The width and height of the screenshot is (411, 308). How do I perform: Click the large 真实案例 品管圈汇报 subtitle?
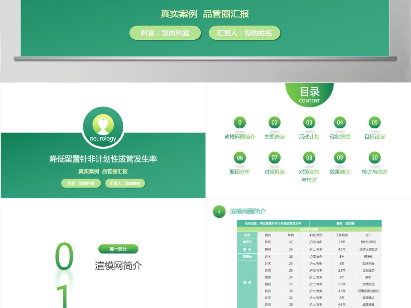click(205, 14)
